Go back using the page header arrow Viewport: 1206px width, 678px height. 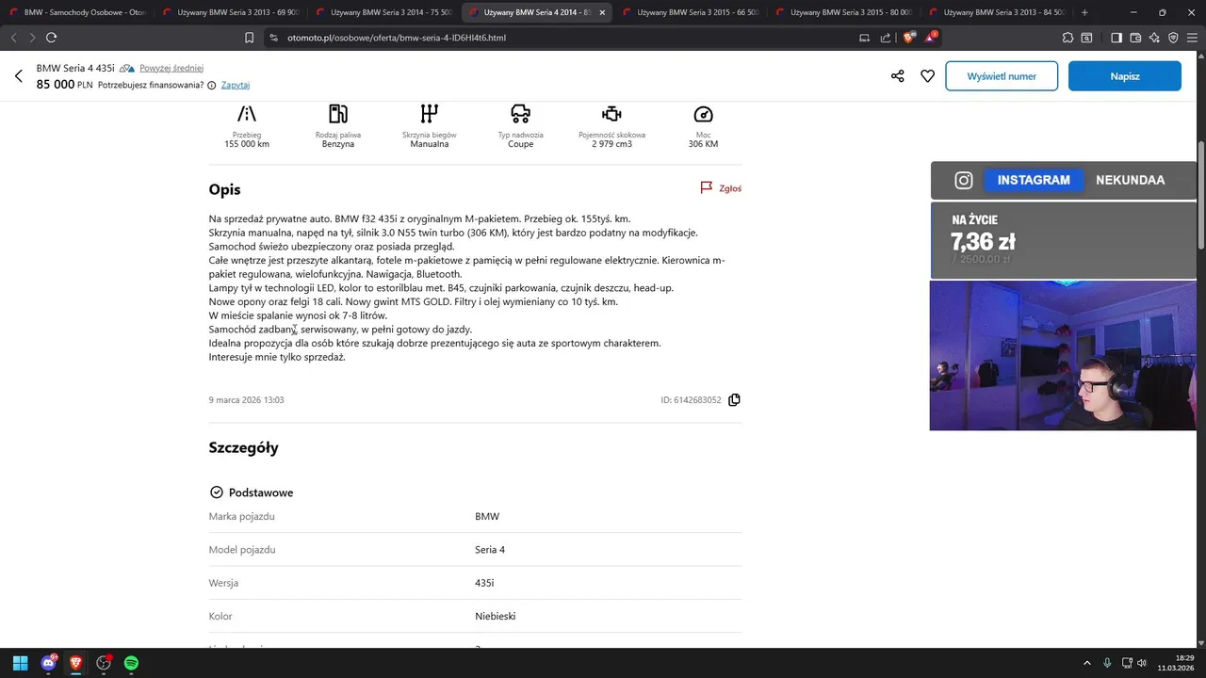18,76
